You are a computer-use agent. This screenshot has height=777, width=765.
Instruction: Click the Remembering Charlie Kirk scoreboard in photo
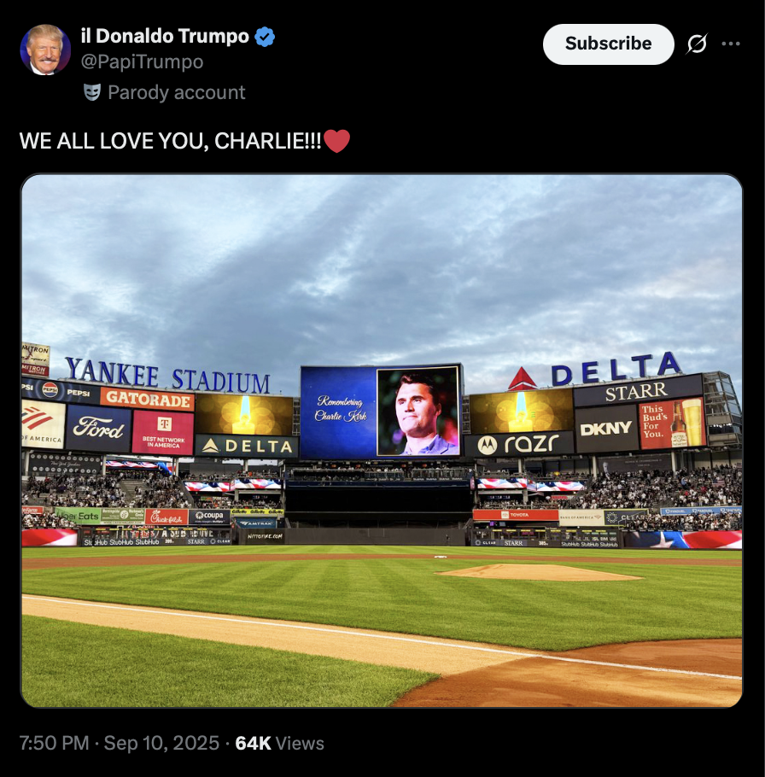click(x=381, y=412)
